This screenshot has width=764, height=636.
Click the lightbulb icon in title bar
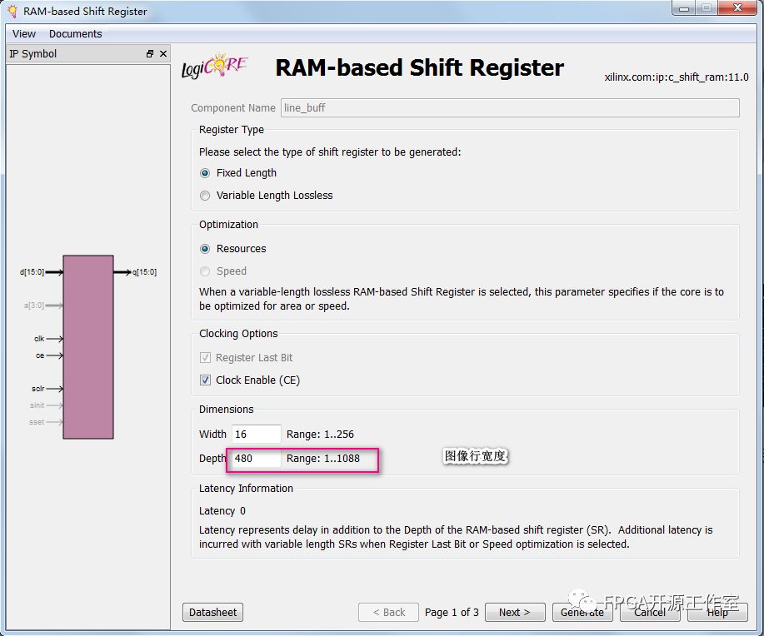(x=12, y=11)
